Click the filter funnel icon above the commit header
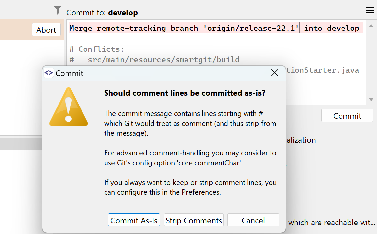Viewport: 377px width, 234px height. click(57, 10)
